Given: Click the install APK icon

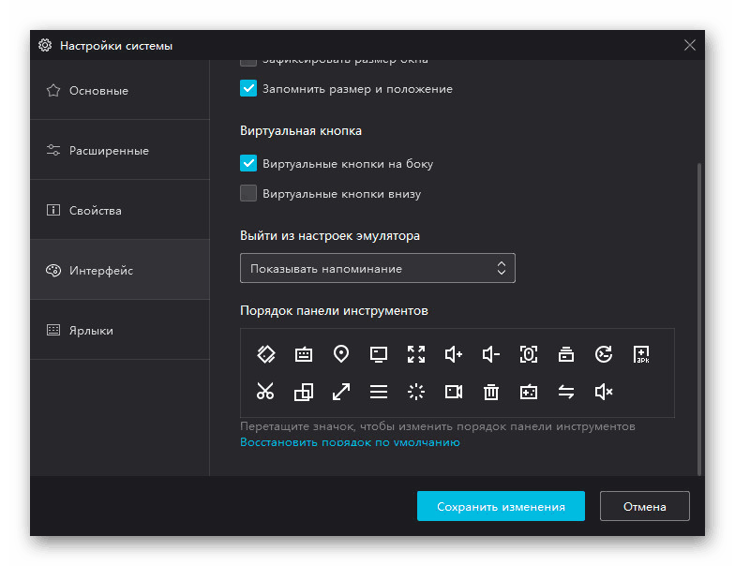Looking at the screenshot, I should (641, 354).
